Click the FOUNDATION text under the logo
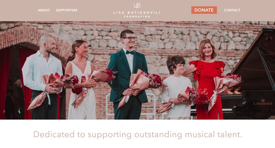This screenshot has width=275, height=148. (x=137, y=16)
